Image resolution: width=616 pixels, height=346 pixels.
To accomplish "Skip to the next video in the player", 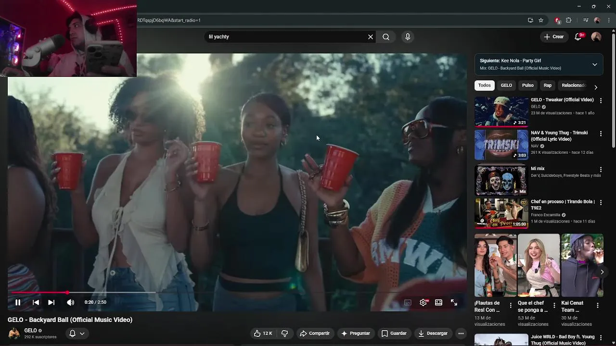I will pyautogui.click(x=51, y=302).
